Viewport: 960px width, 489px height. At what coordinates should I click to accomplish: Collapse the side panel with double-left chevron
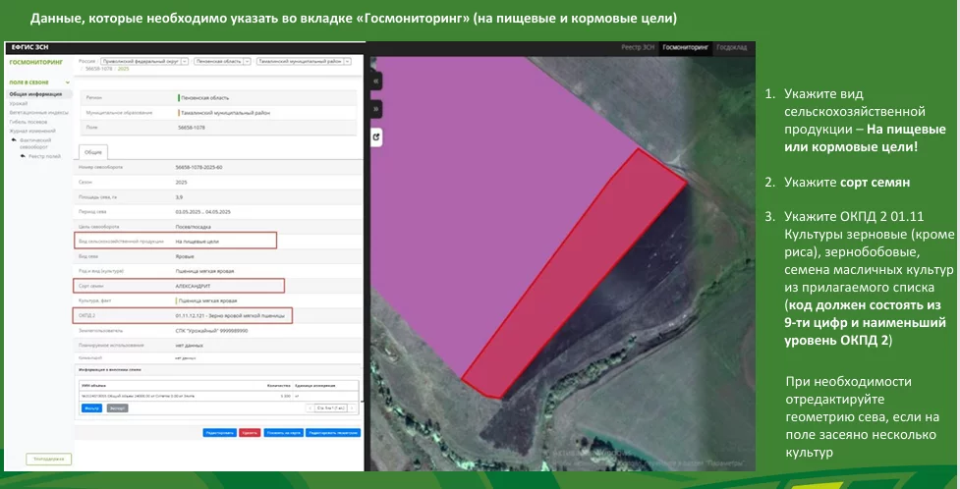tap(376, 81)
